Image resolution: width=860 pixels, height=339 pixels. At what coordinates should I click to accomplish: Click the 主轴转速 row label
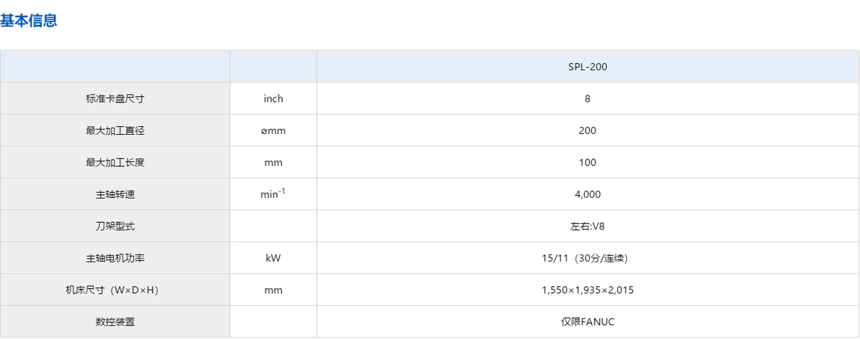(115, 194)
